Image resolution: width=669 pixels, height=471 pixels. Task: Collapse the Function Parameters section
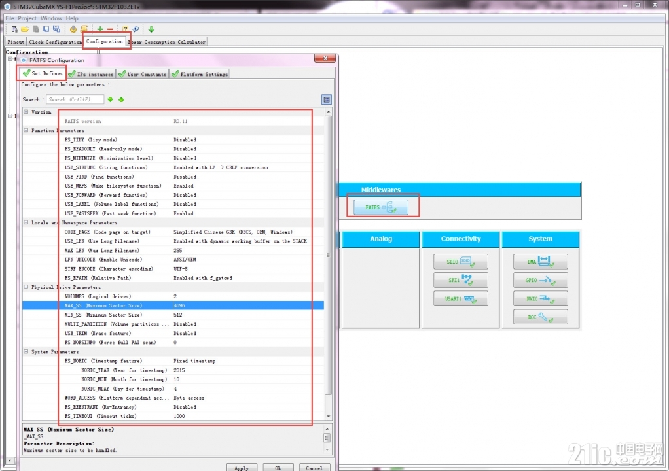(x=26, y=130)
